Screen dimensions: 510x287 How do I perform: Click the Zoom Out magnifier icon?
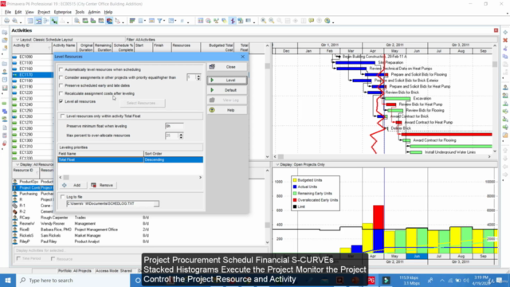pyautogui.click(x=271, y=21)
